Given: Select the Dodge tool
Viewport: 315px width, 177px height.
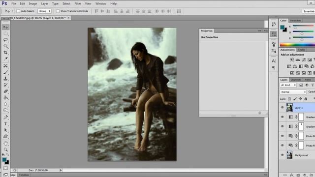Looking at the screenshot, I should coord(5,110).
